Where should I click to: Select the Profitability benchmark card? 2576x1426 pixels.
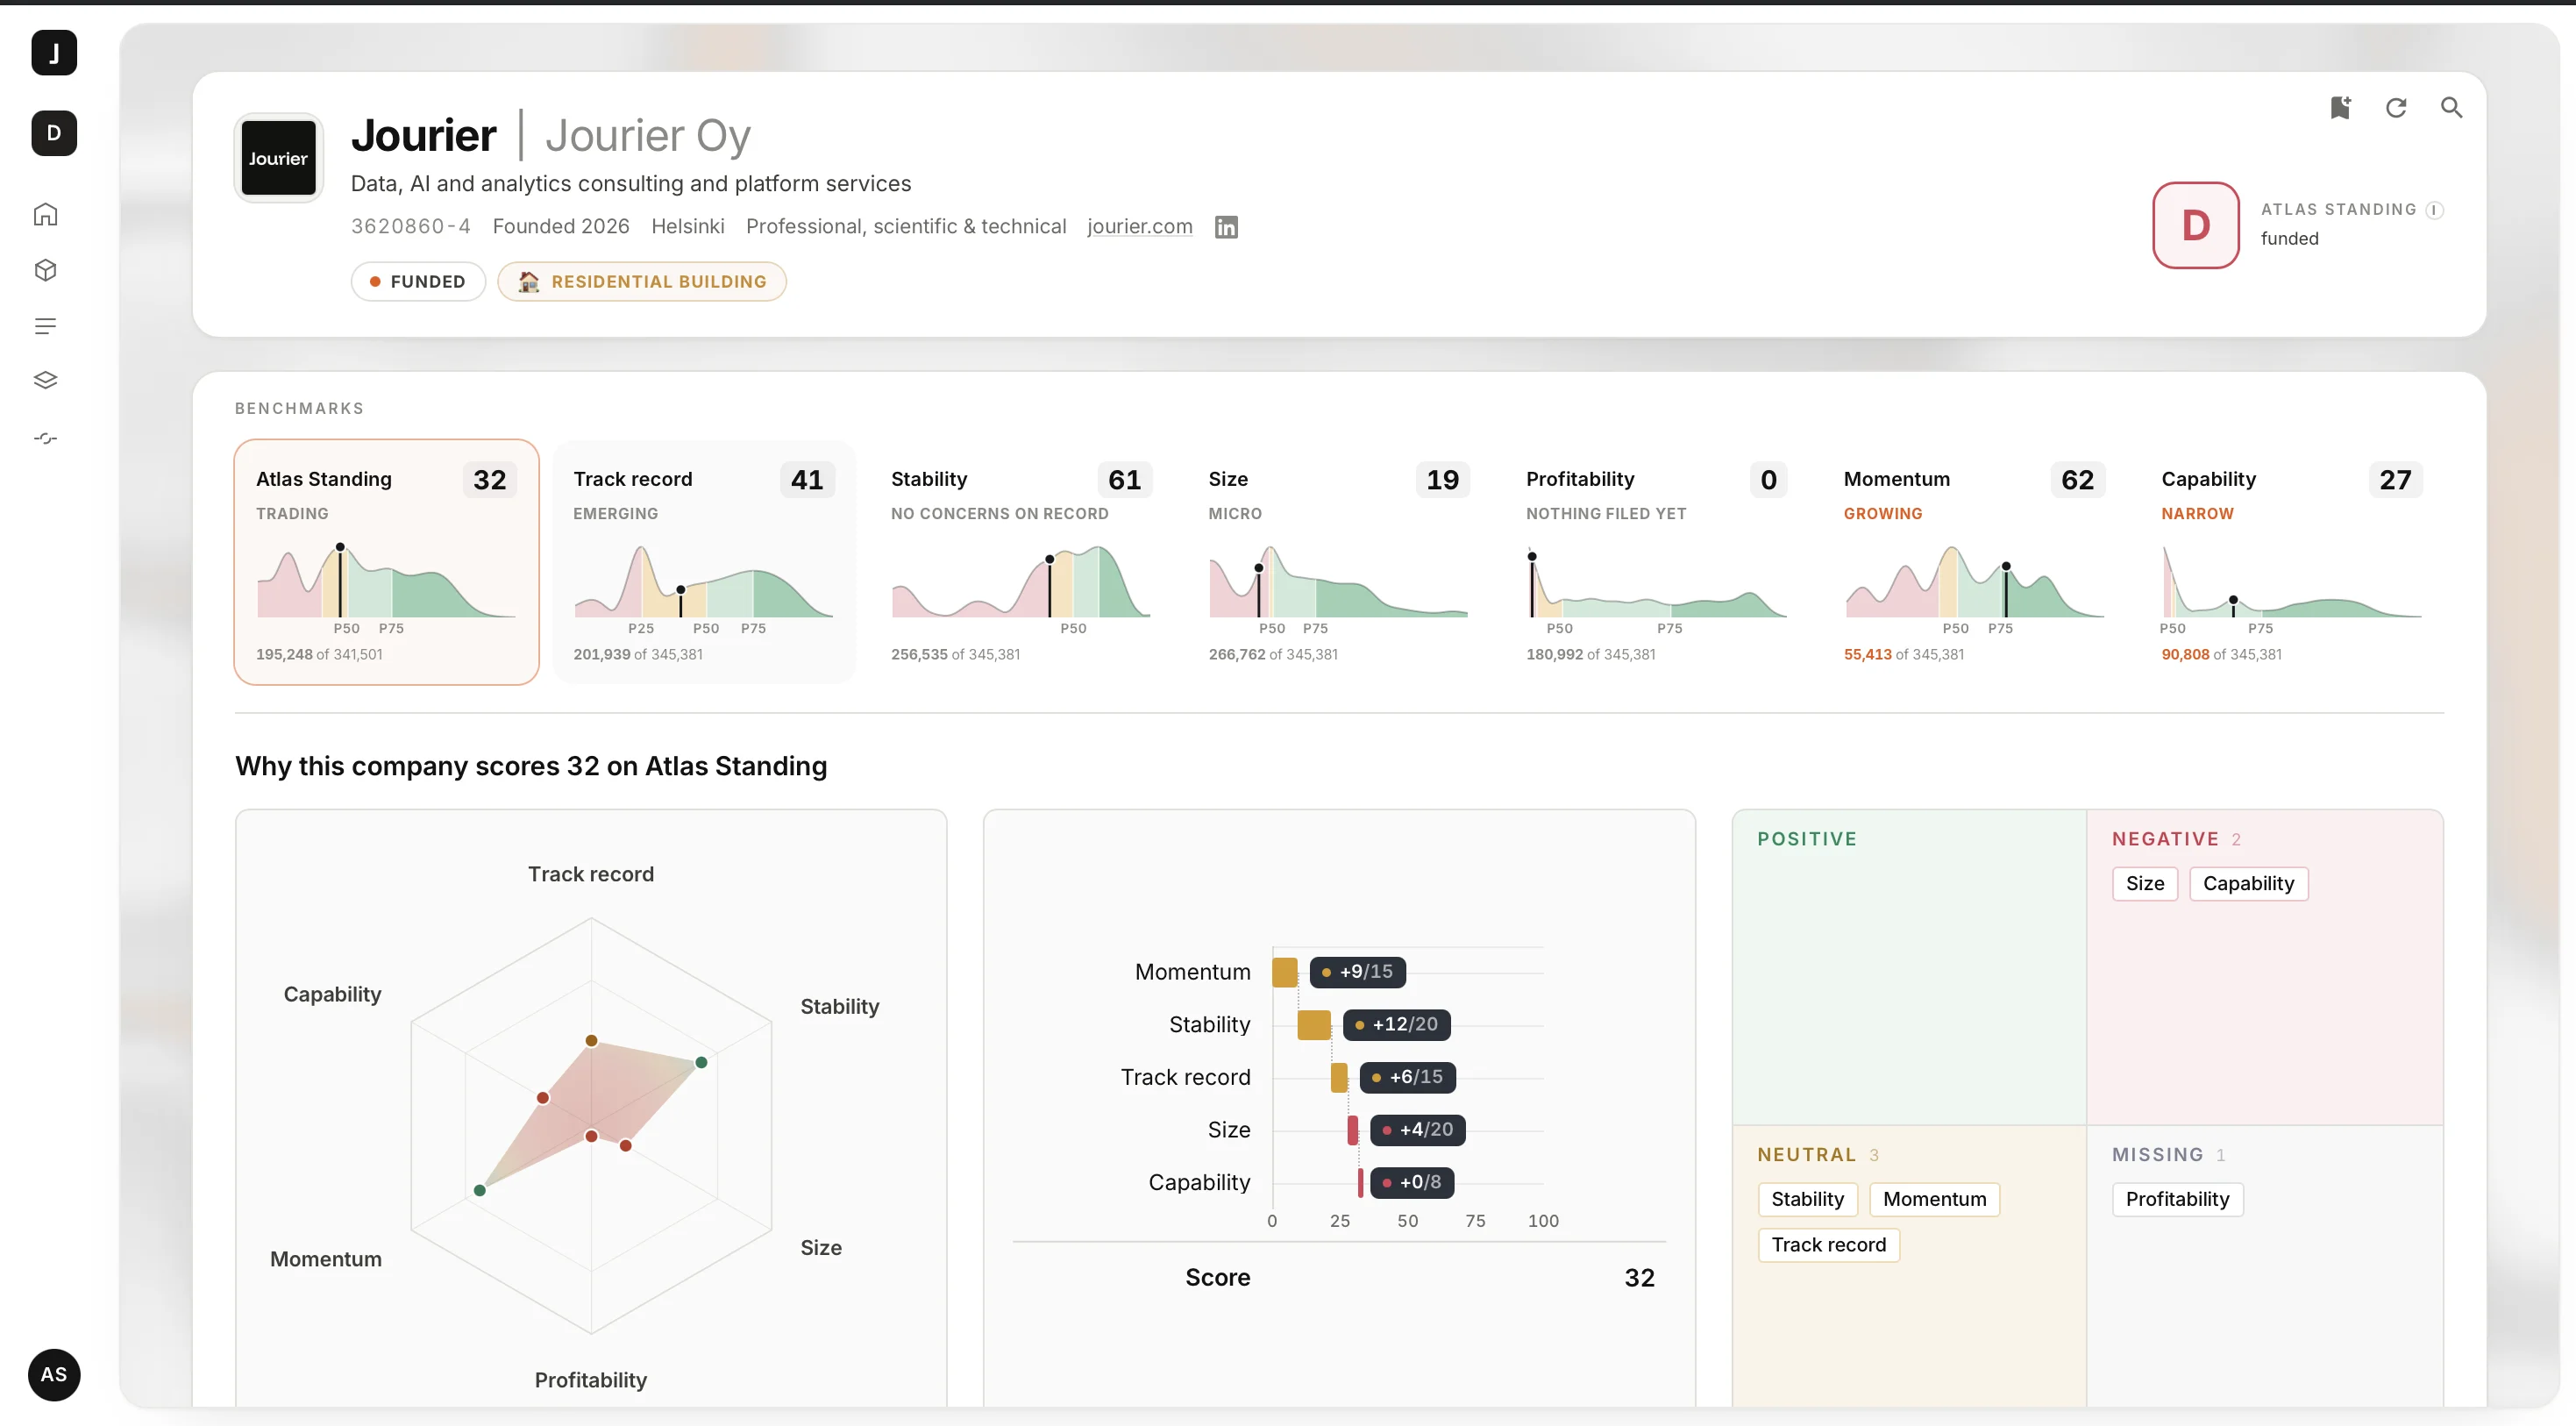(1656, 562)
